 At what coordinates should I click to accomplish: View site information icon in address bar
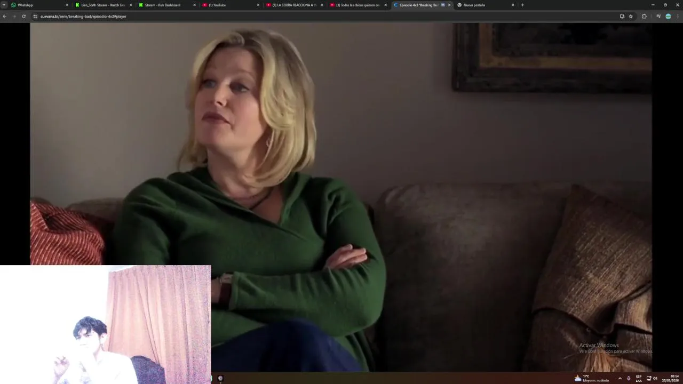pyautogui.click(x=35, y=17)
